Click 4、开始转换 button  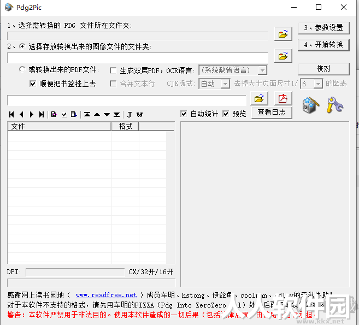click(323, 45)
